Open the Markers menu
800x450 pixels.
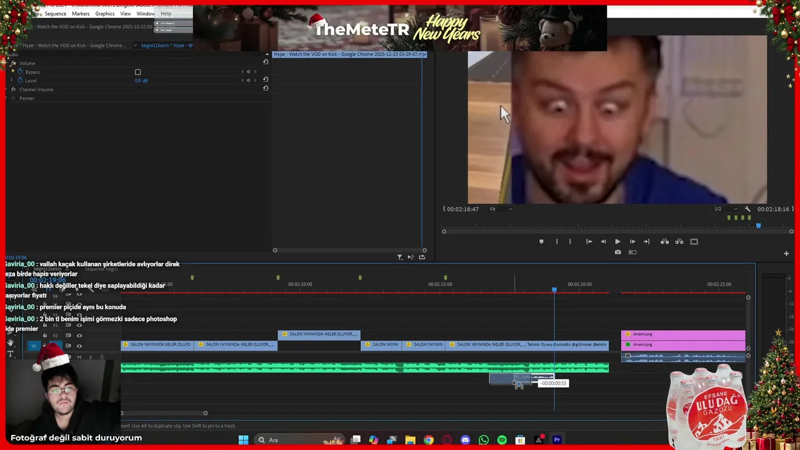[81, 14]
